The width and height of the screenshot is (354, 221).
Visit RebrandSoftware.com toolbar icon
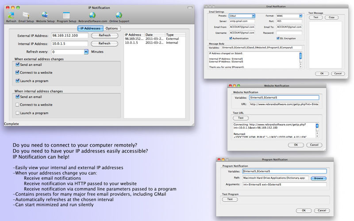pos(92,17)
